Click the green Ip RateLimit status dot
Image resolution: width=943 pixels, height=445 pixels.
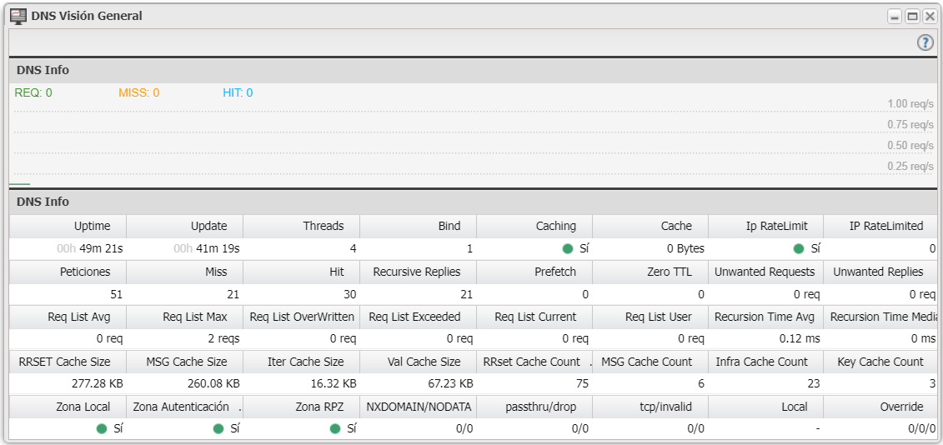pyautogui.click(x=799, y=248)
